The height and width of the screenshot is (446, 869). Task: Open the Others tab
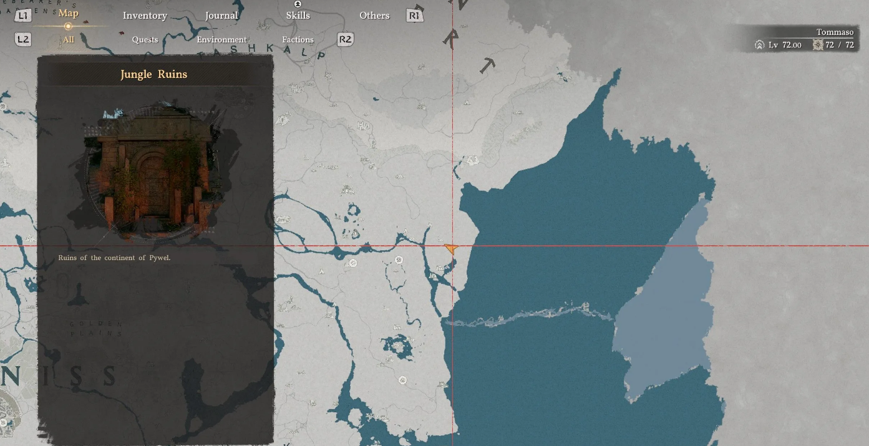tap(374, 16)
